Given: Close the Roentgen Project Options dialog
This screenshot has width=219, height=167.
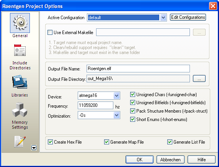Looking at the screenshot, I should 213,6.
